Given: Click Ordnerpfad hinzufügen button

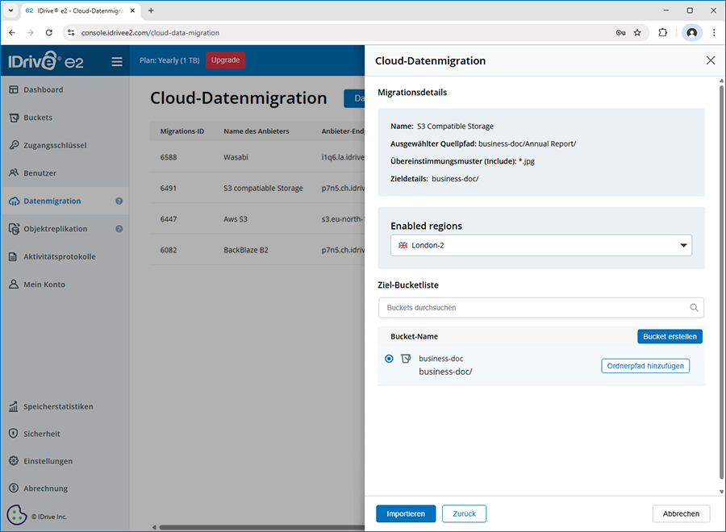Looking at the screenshot, I should pos(645,366).
